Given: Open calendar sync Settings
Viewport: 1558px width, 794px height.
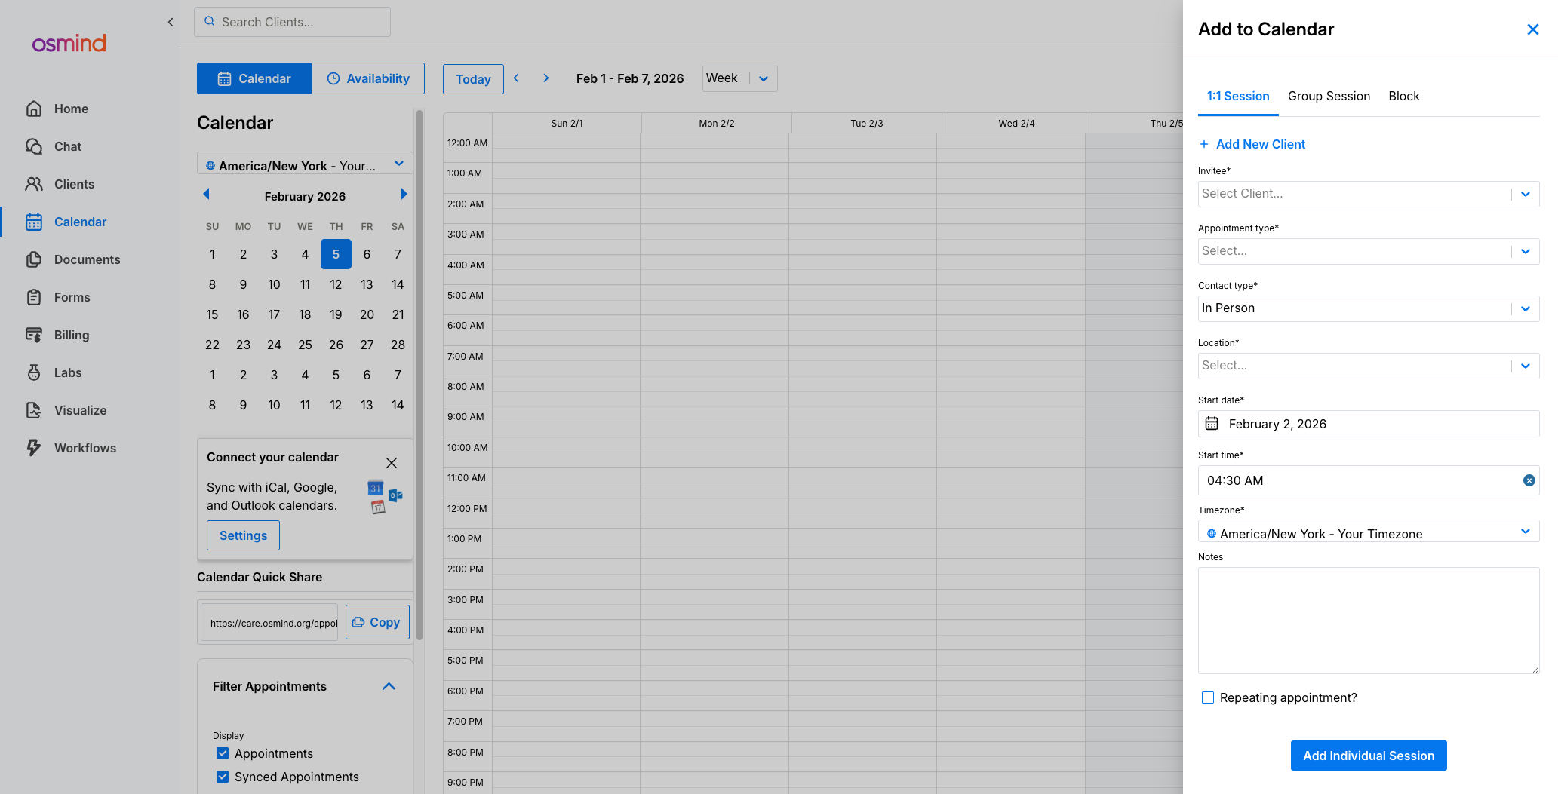Looking at the screenshot, I should pyautogui.click(x=243, y=535).
